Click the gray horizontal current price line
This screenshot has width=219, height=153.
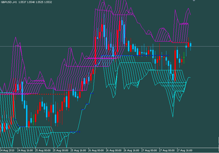pos(110,46)
